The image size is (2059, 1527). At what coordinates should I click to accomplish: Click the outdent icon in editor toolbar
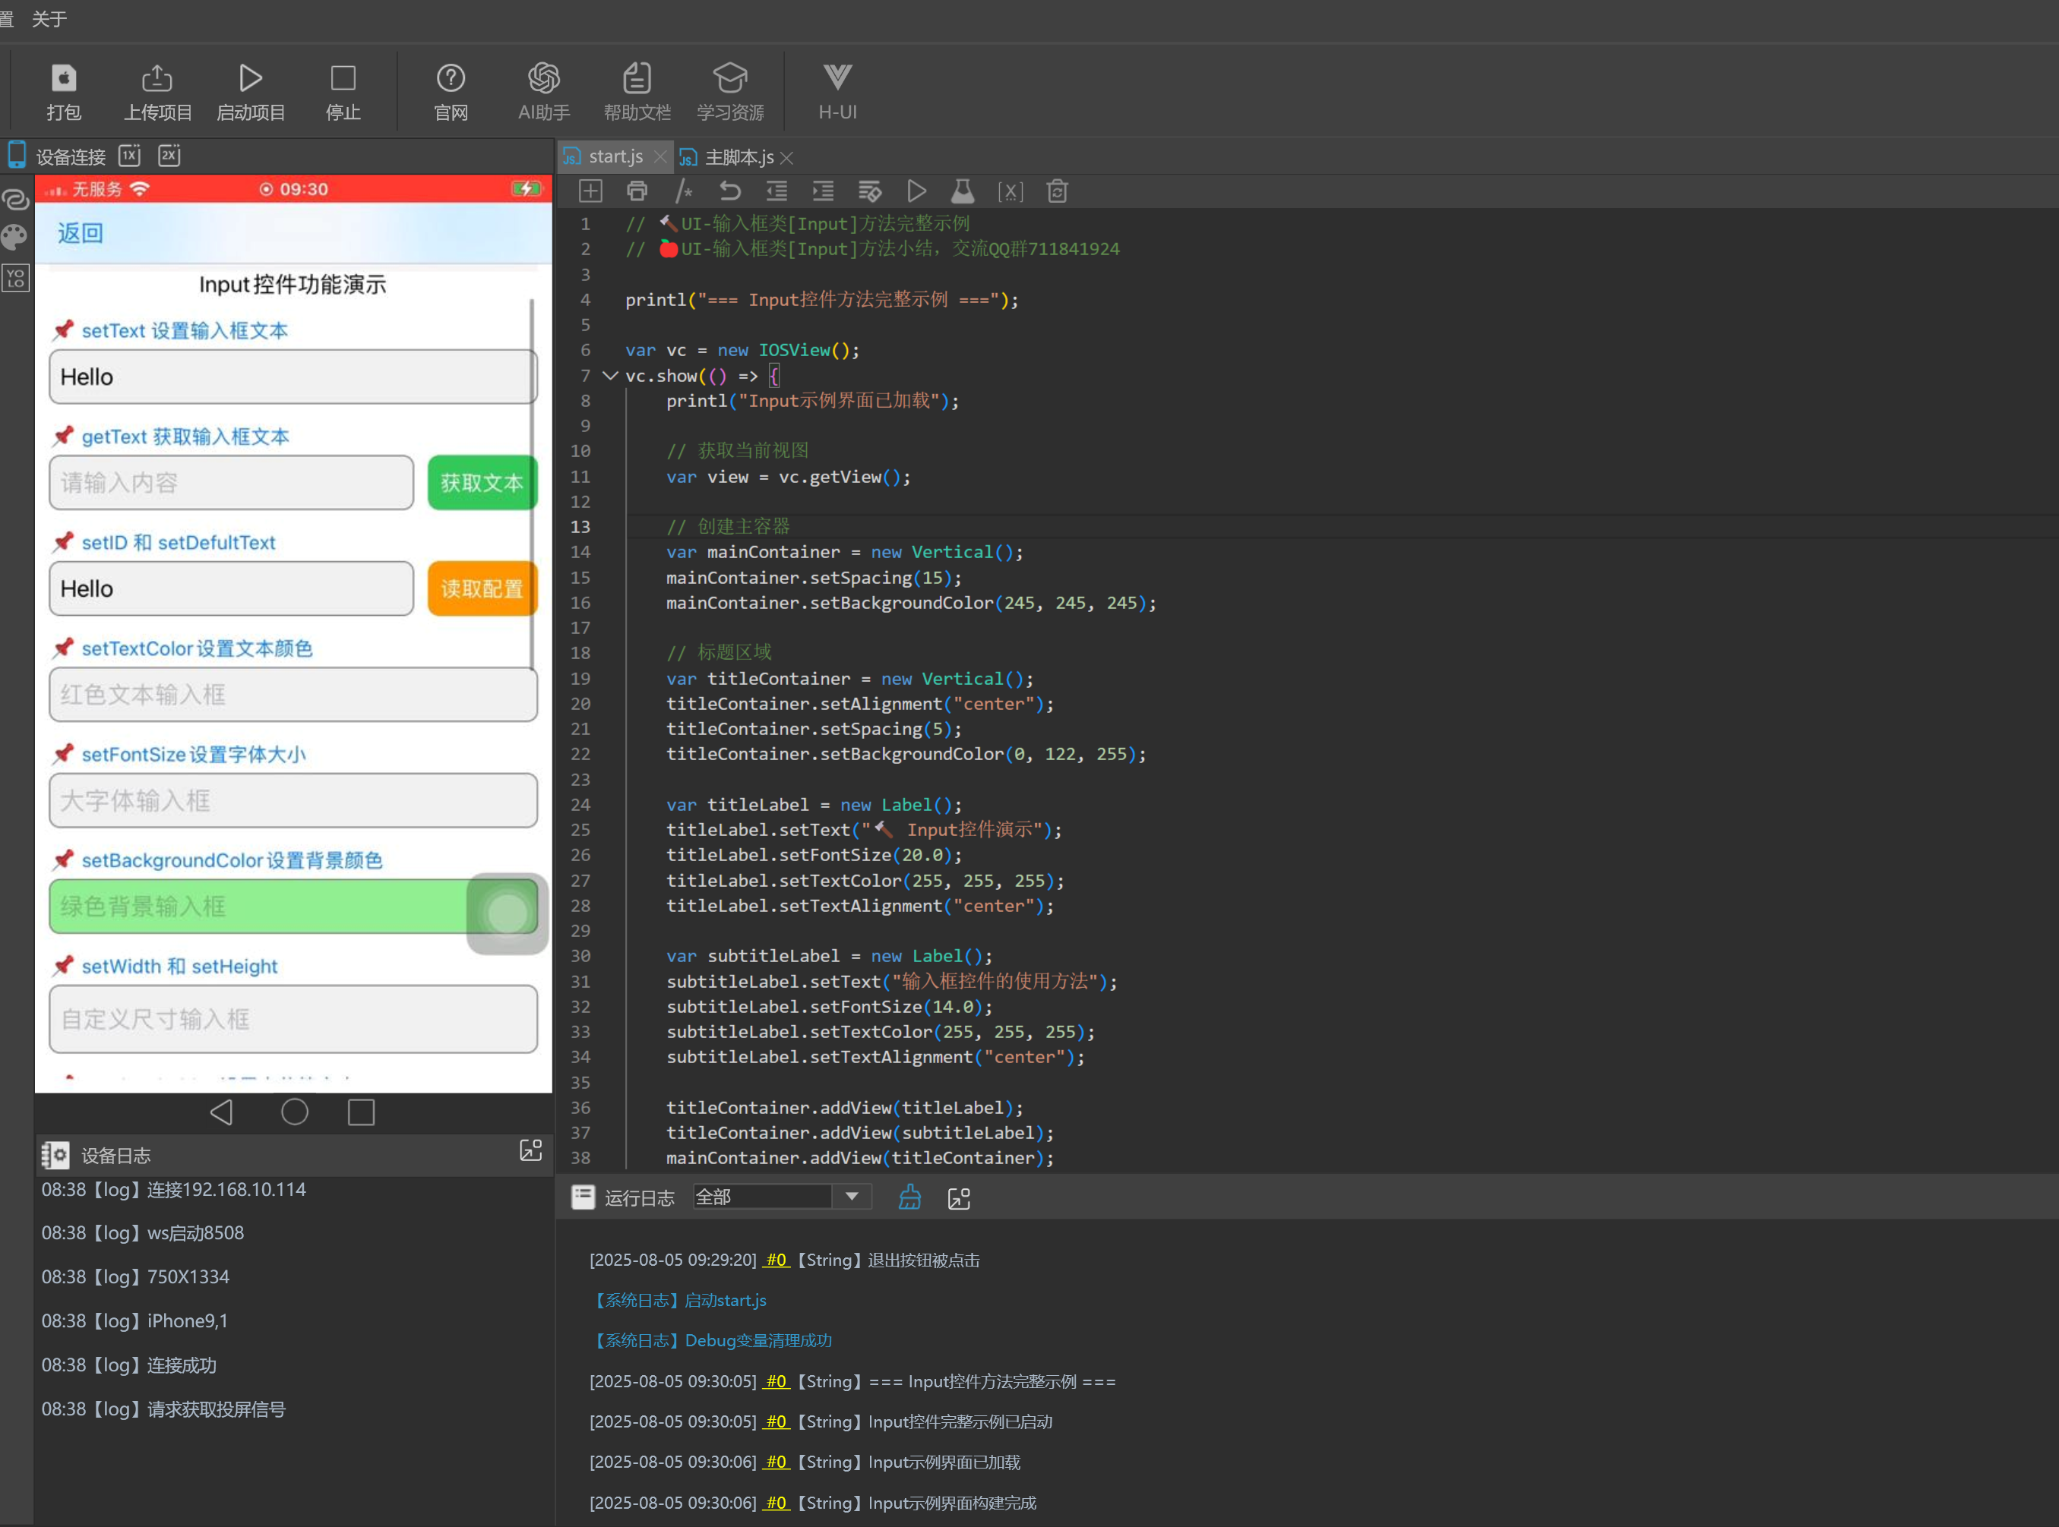click(x=777, y=191)
